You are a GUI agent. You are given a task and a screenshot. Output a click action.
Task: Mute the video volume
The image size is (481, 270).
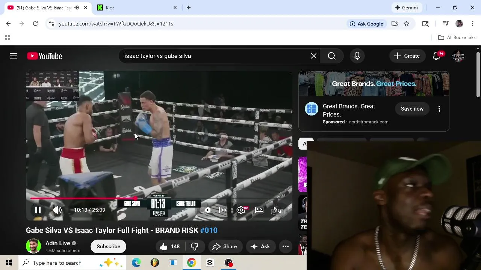(x=57, y=210)
